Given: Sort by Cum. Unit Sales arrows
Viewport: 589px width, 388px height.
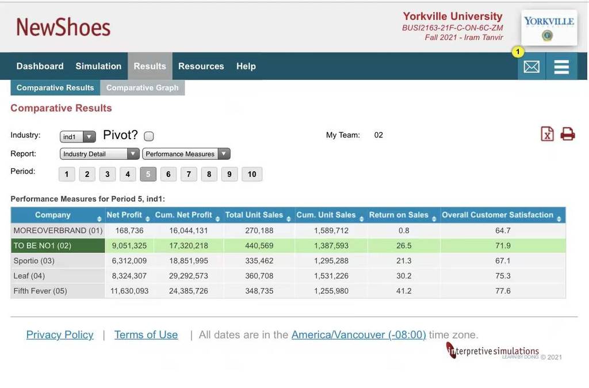Looking at the screenshot, I should [x=361, y=219].
